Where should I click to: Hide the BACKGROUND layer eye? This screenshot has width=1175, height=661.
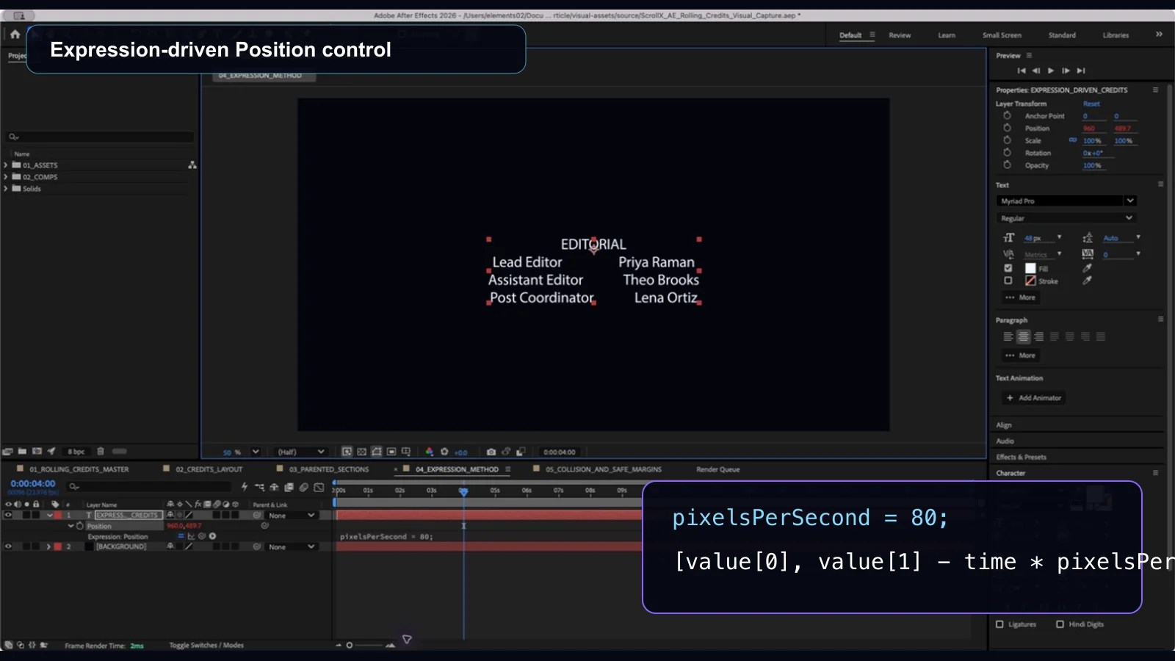pos(8,546)
